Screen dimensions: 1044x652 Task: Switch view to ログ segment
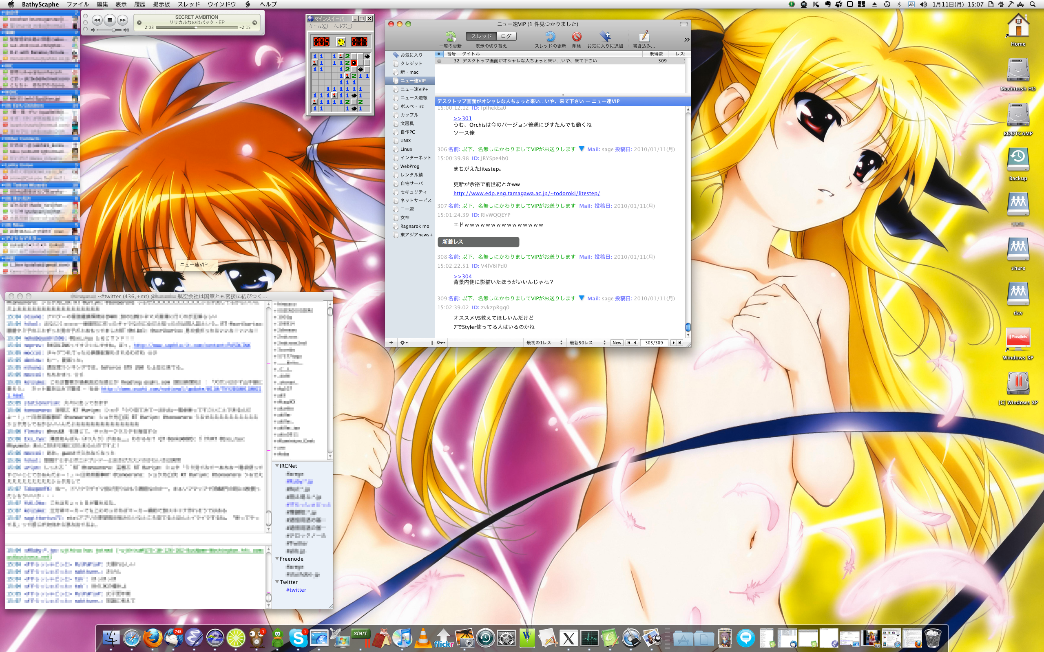point(507,36)
